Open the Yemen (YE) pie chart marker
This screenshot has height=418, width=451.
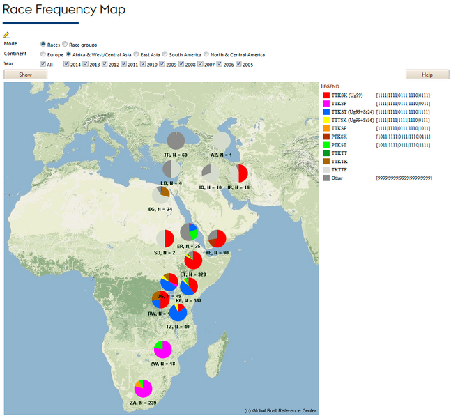tap(217, 238)
